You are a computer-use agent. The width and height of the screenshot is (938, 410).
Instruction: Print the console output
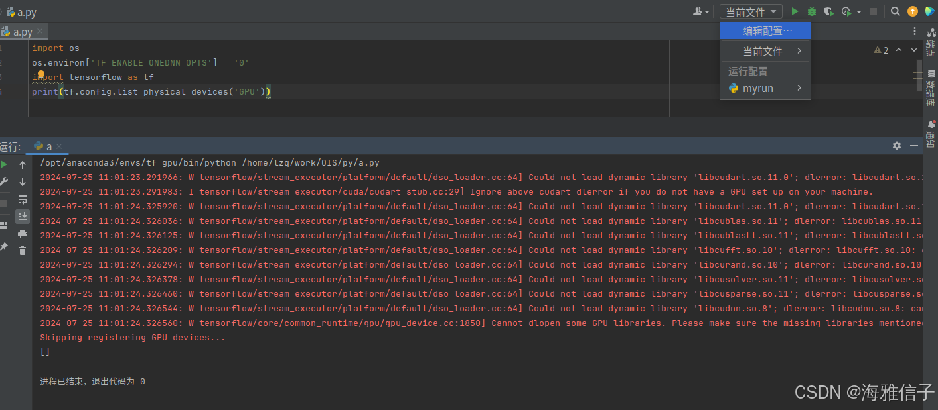pos(23,234)
